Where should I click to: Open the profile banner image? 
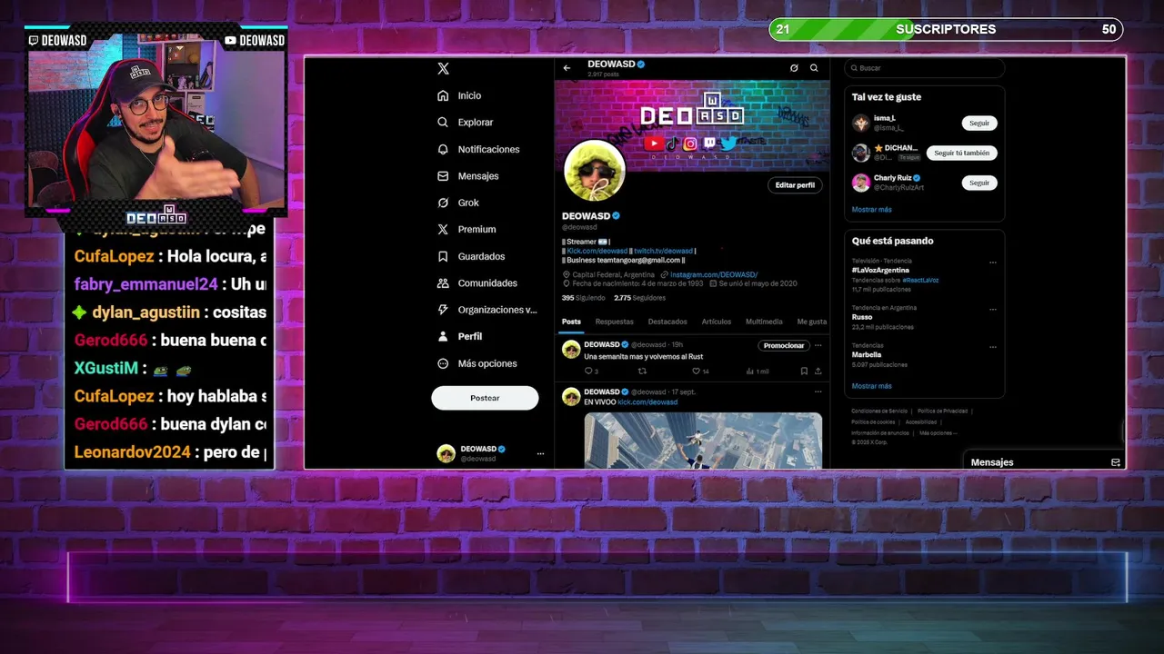[692, 124]
